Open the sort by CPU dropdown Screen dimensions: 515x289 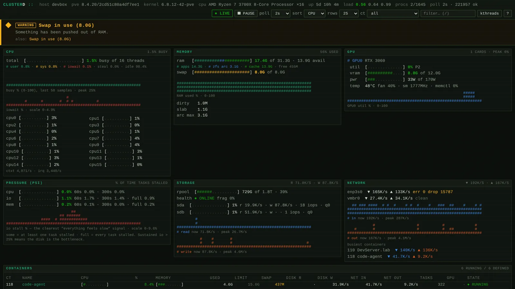click(x=314, y=13)
